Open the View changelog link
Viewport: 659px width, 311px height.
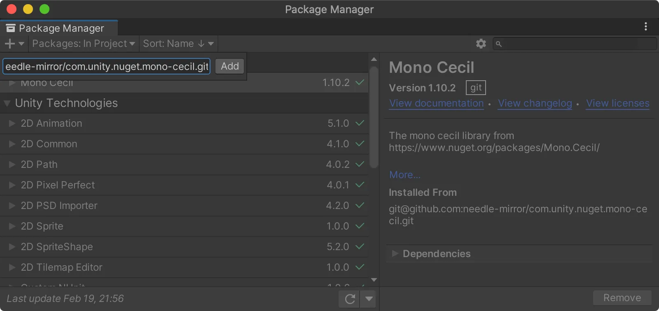(x=535, y=103)
